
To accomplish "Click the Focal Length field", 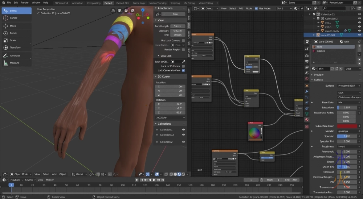I will click(x=178, y=26).
